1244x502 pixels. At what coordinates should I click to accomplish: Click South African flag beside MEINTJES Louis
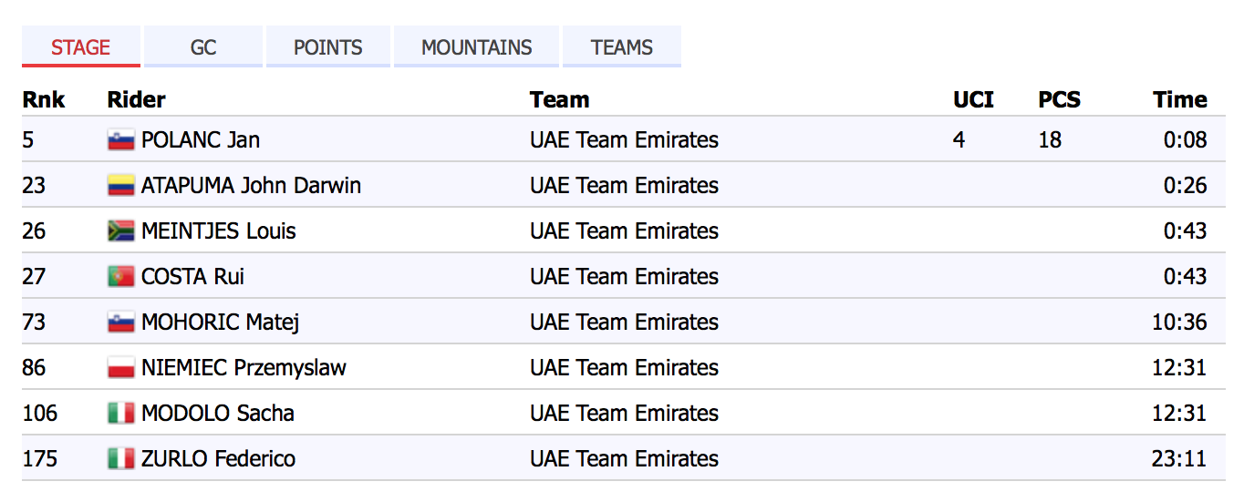tap(120, 231)
